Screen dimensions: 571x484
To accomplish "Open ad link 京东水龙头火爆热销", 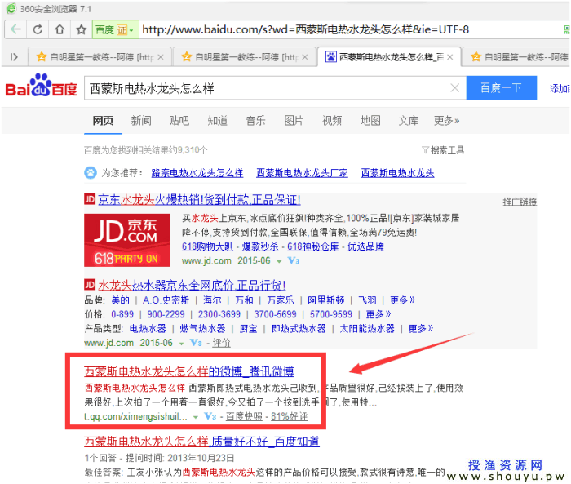I will (199, 200).
